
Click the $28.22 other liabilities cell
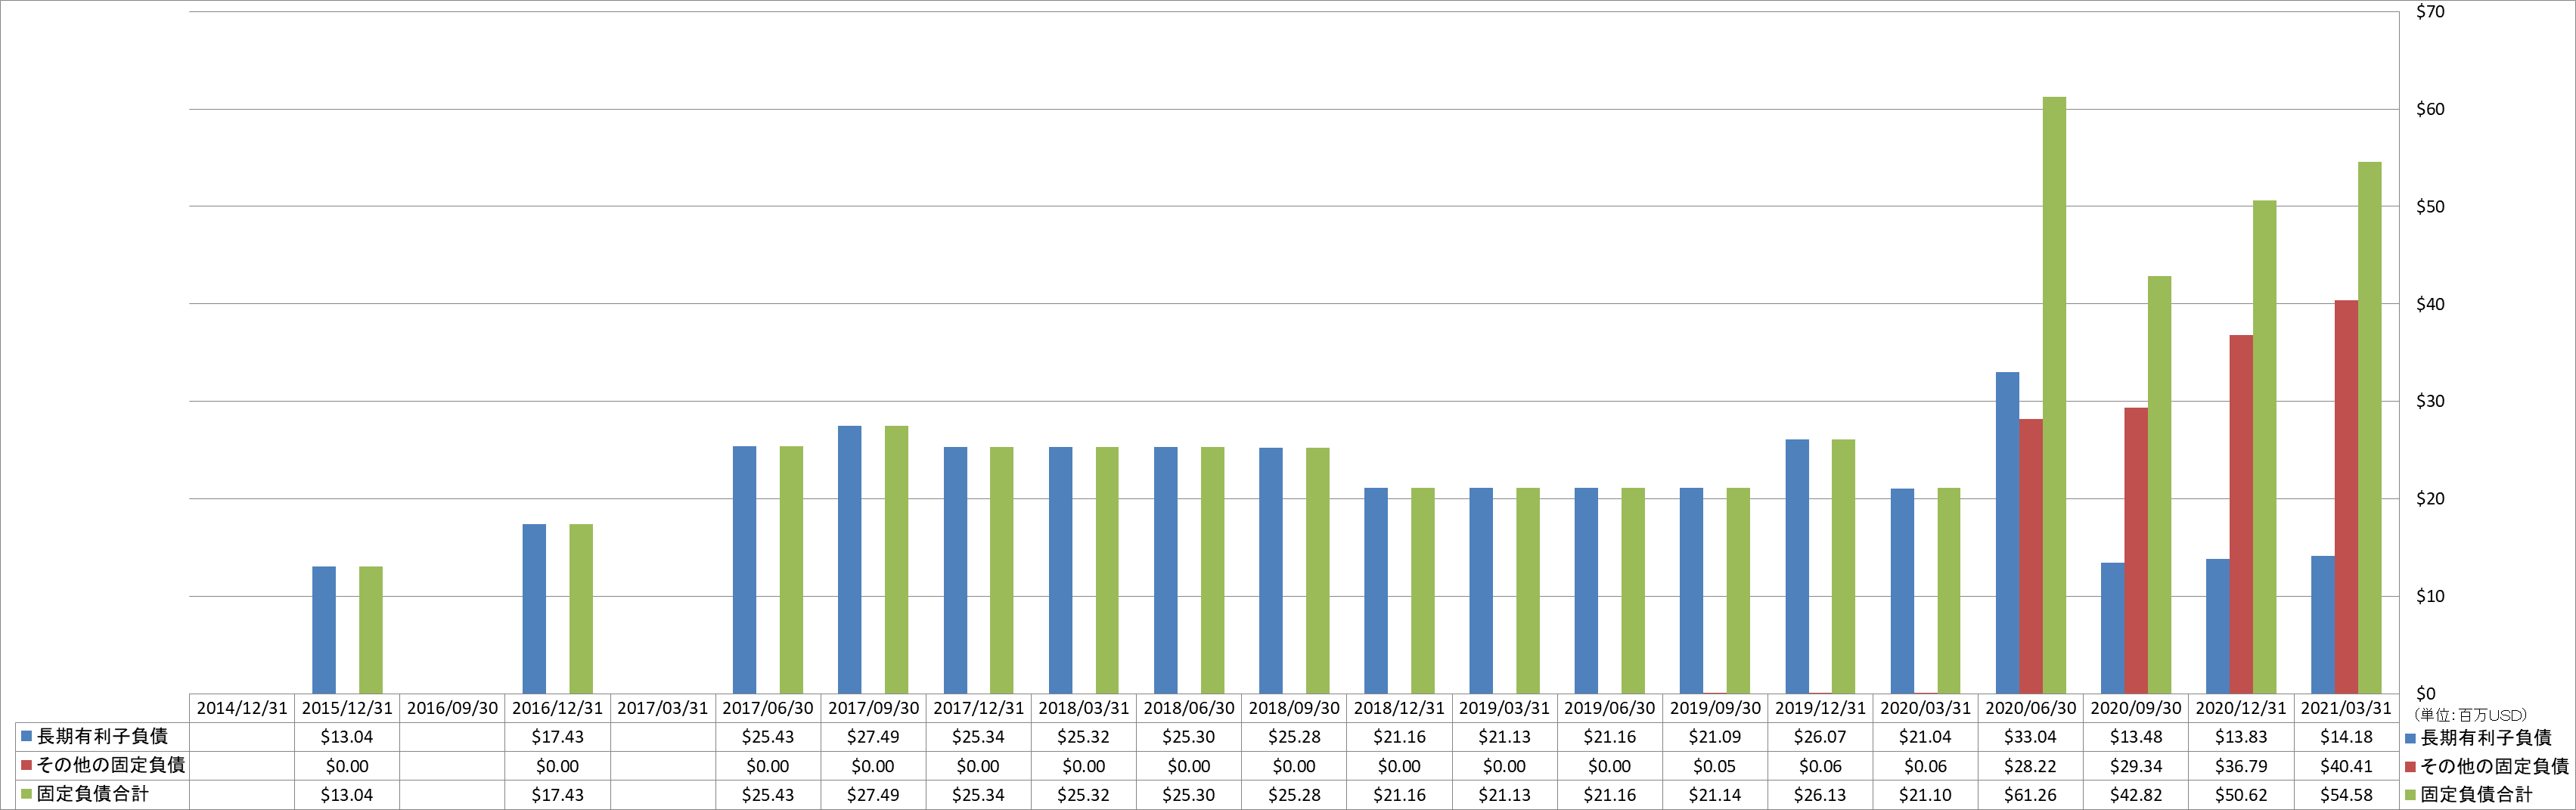(2030, 766)
